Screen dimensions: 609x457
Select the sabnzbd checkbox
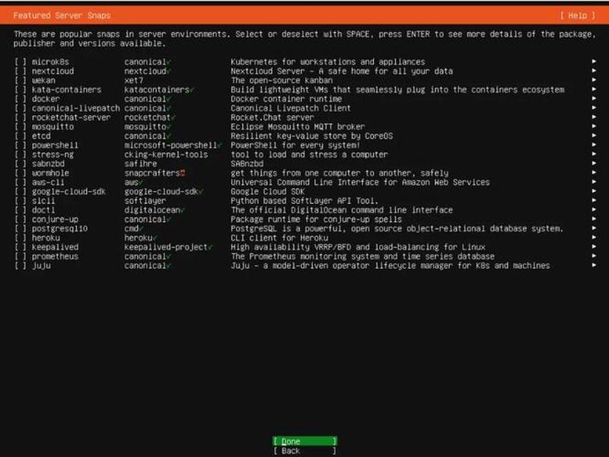pos(21,164)
